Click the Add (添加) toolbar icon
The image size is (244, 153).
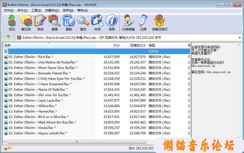[12, 23]
